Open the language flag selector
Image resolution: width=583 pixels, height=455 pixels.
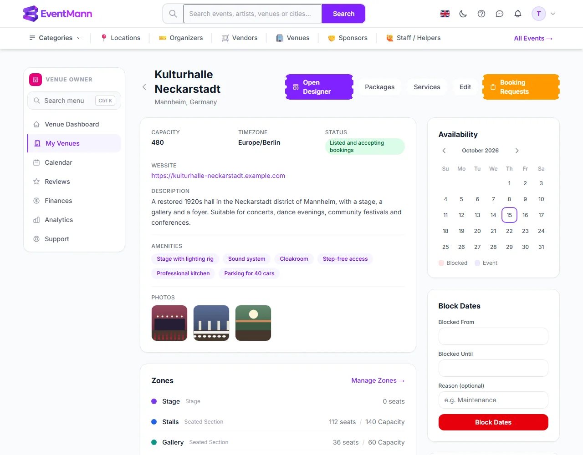(x=445, y=14)
